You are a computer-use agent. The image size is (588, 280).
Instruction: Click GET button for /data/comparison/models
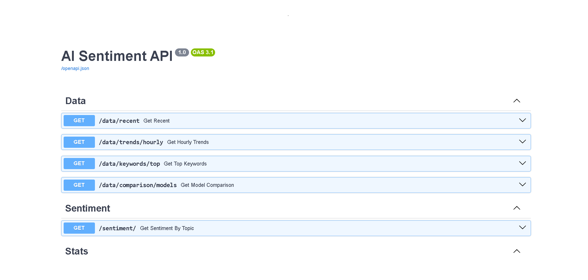79,185
